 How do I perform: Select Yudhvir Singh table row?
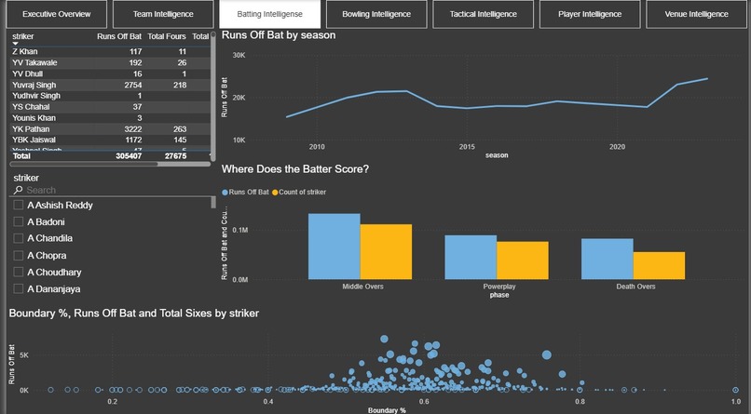click(x=110, y=96)
